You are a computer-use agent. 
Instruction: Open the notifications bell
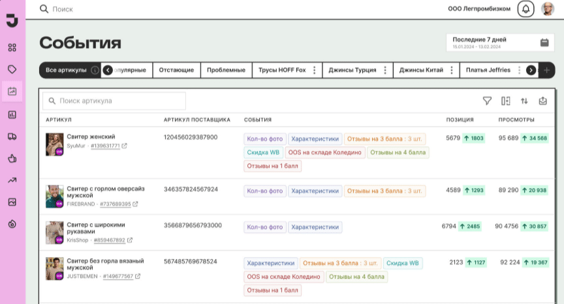[525, 9]
